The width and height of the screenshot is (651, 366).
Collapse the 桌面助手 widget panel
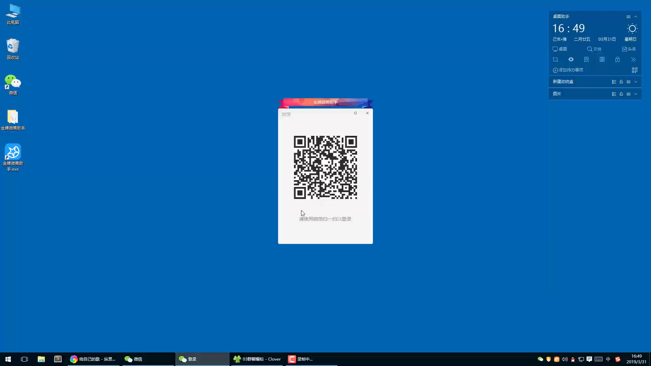click(x=636, y=17)
